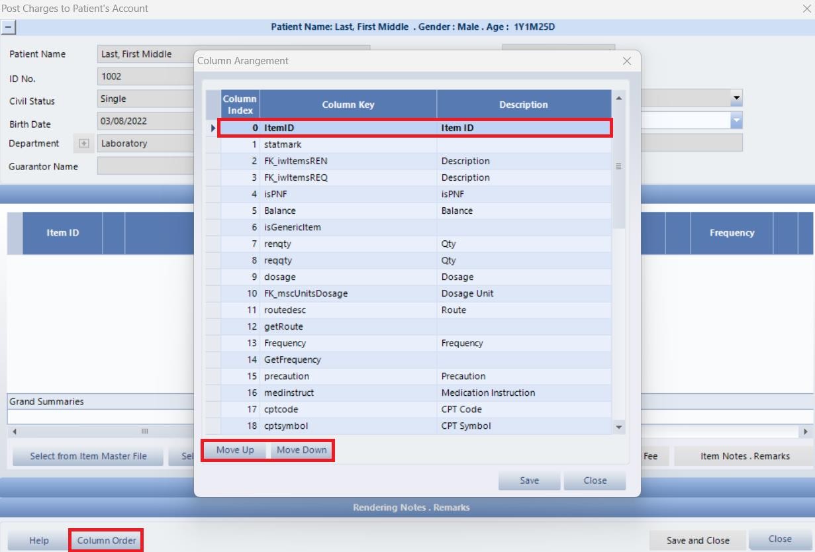Click Close in Column Arrangement dialog
This screenshot has height=552, width=815.
pos(595,481)
